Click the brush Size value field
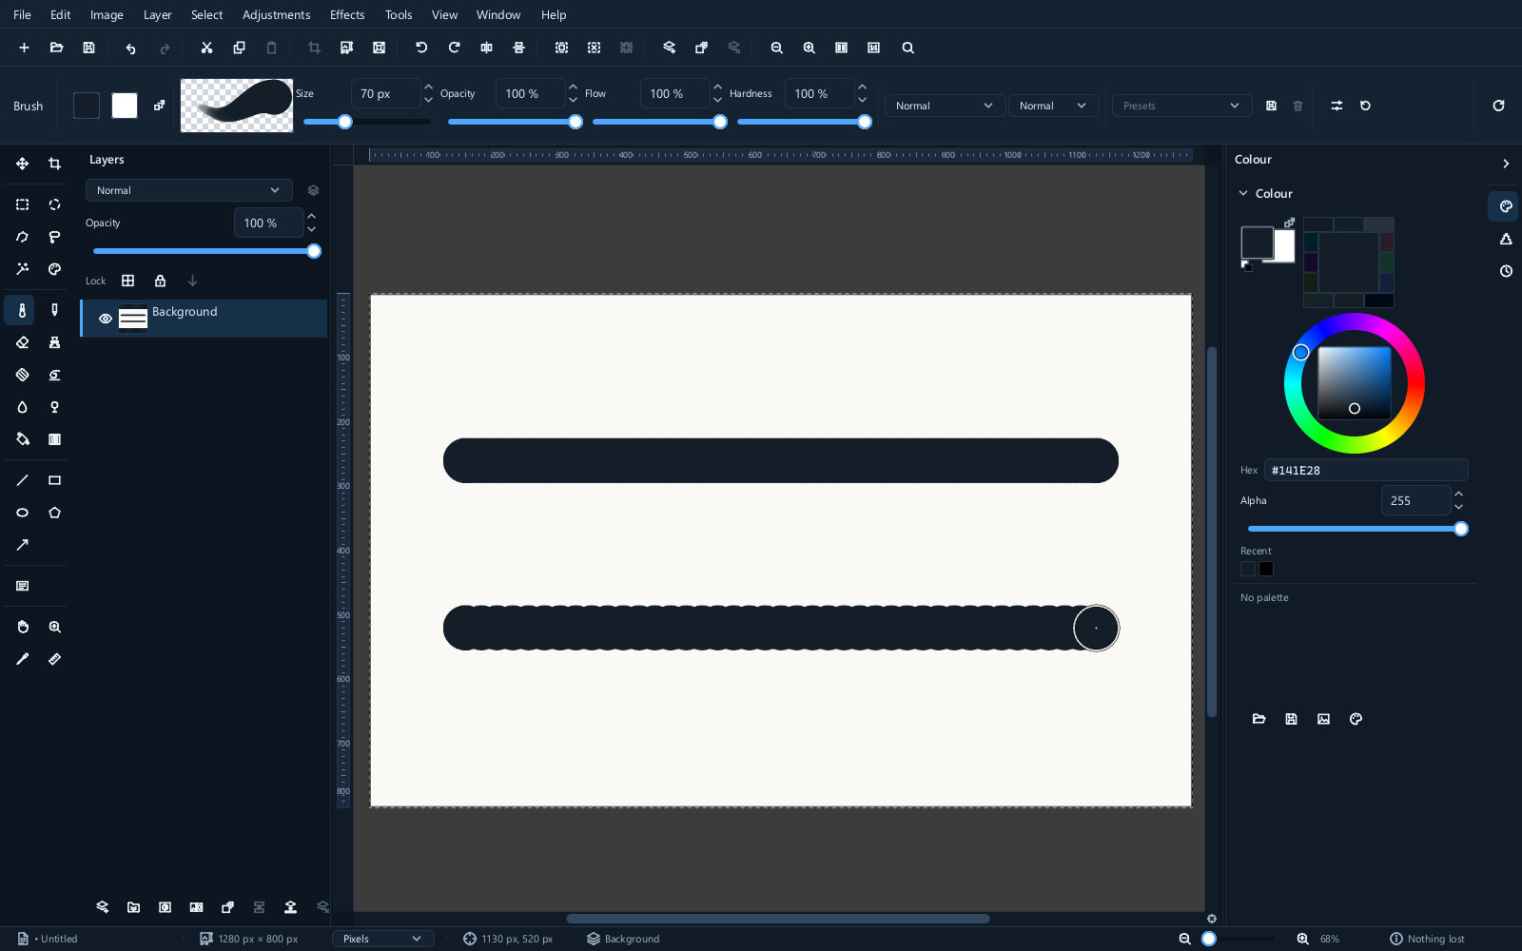Screen dimensions: 1522x951 pos(385,93)
